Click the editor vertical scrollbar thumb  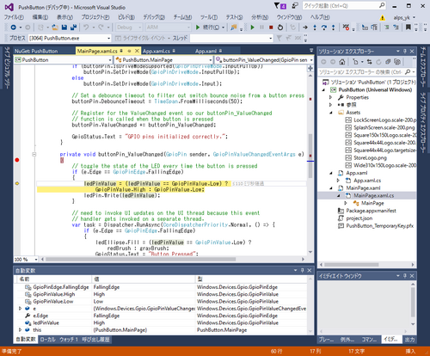point(310,156)
